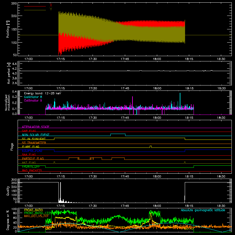Click the 200 tick on Pointing axis
The width and height of the screenshot is (235, 235).
(x=14, y=16)
